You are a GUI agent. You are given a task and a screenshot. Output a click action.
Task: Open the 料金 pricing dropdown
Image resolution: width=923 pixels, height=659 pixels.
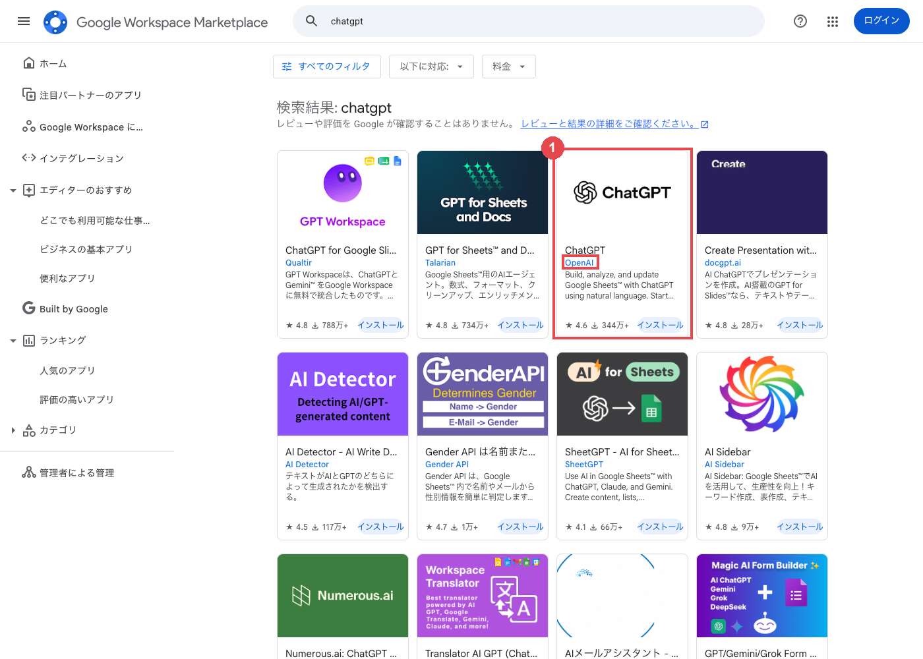pos(508,67)
